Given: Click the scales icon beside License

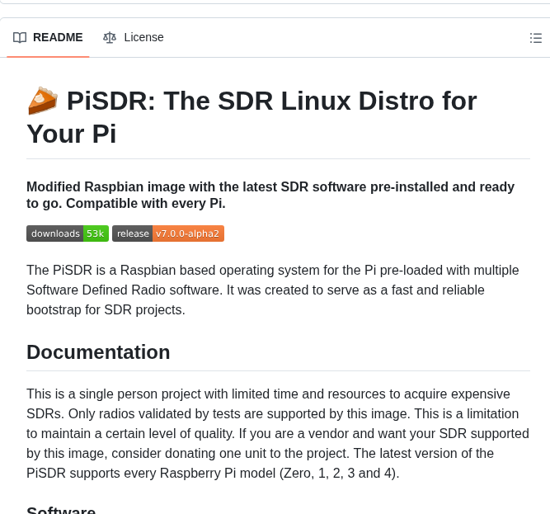Looking at the screenshot, I should click(110, 37).
